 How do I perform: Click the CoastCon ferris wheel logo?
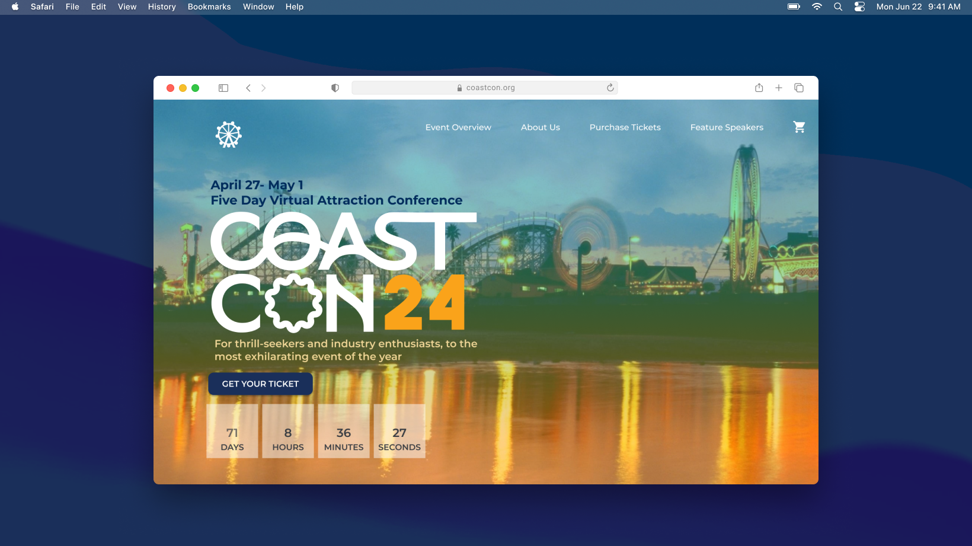tap(229, 135)
